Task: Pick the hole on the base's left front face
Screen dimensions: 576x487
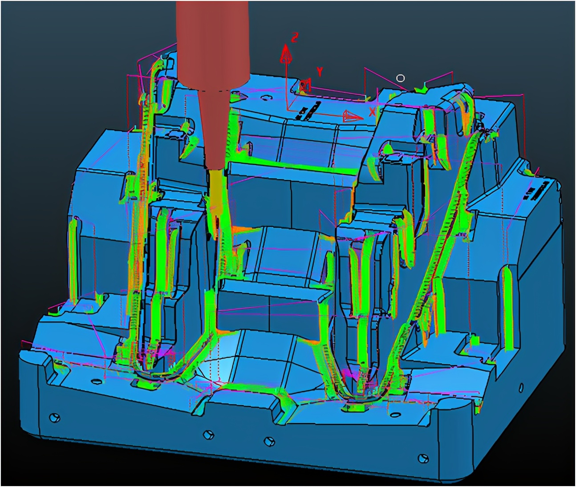Action: click(54, 418)
